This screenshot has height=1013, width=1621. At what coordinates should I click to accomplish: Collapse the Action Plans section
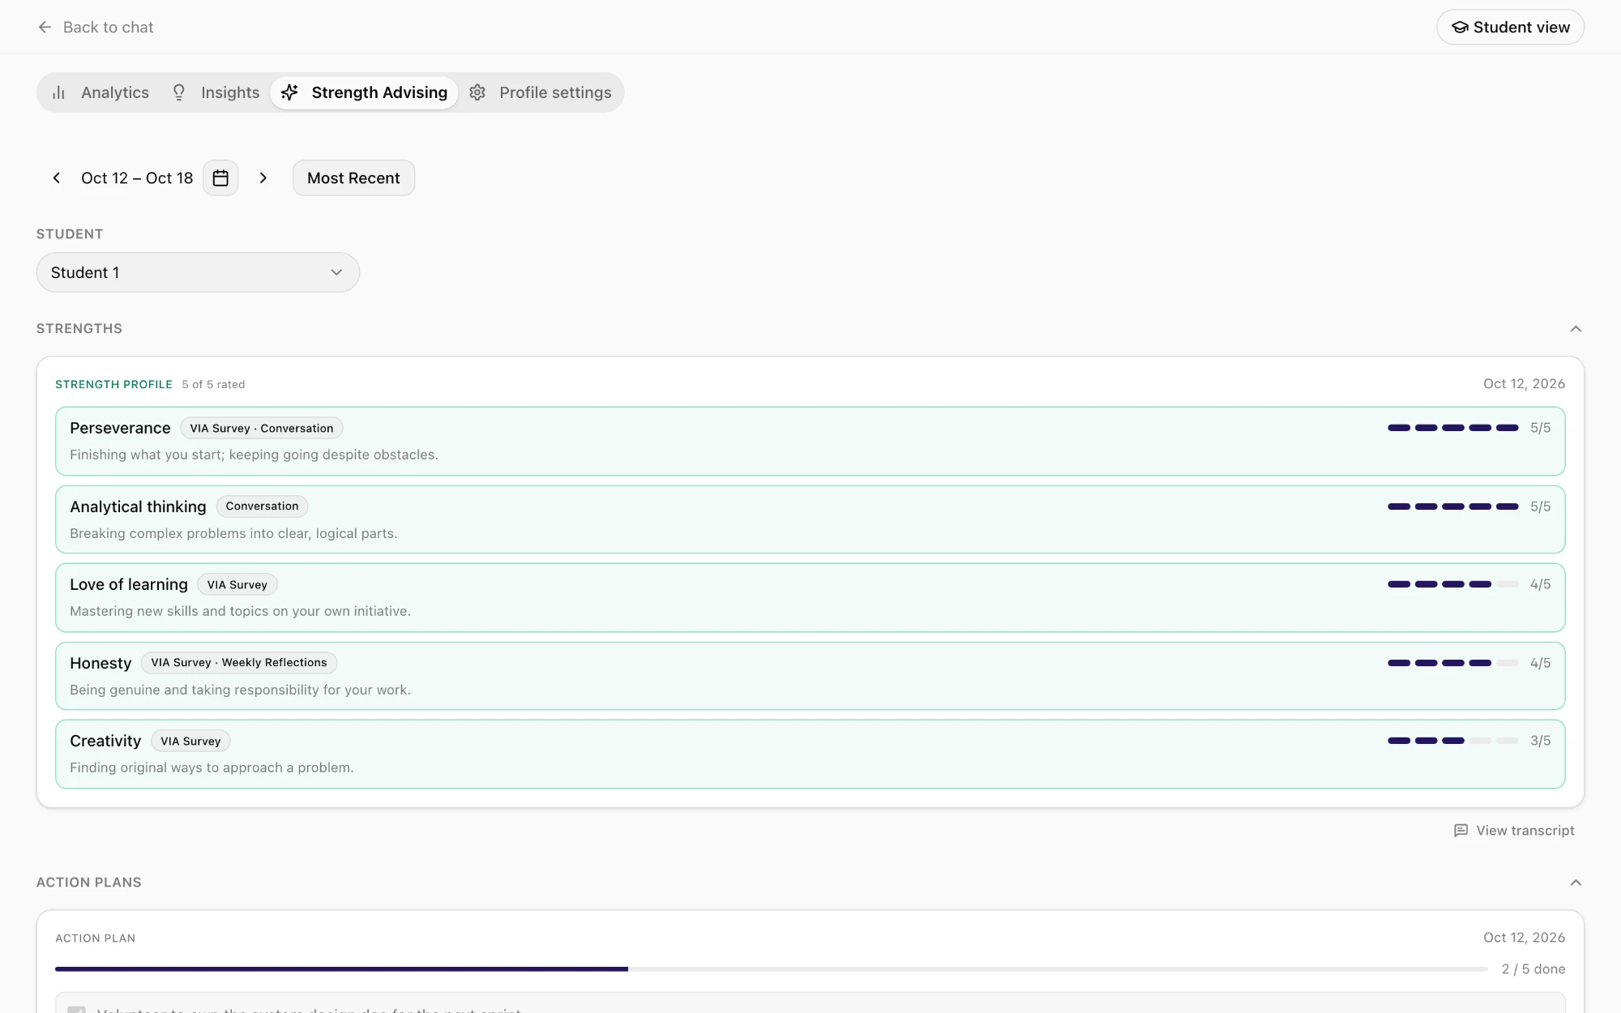click(1576, 883)
